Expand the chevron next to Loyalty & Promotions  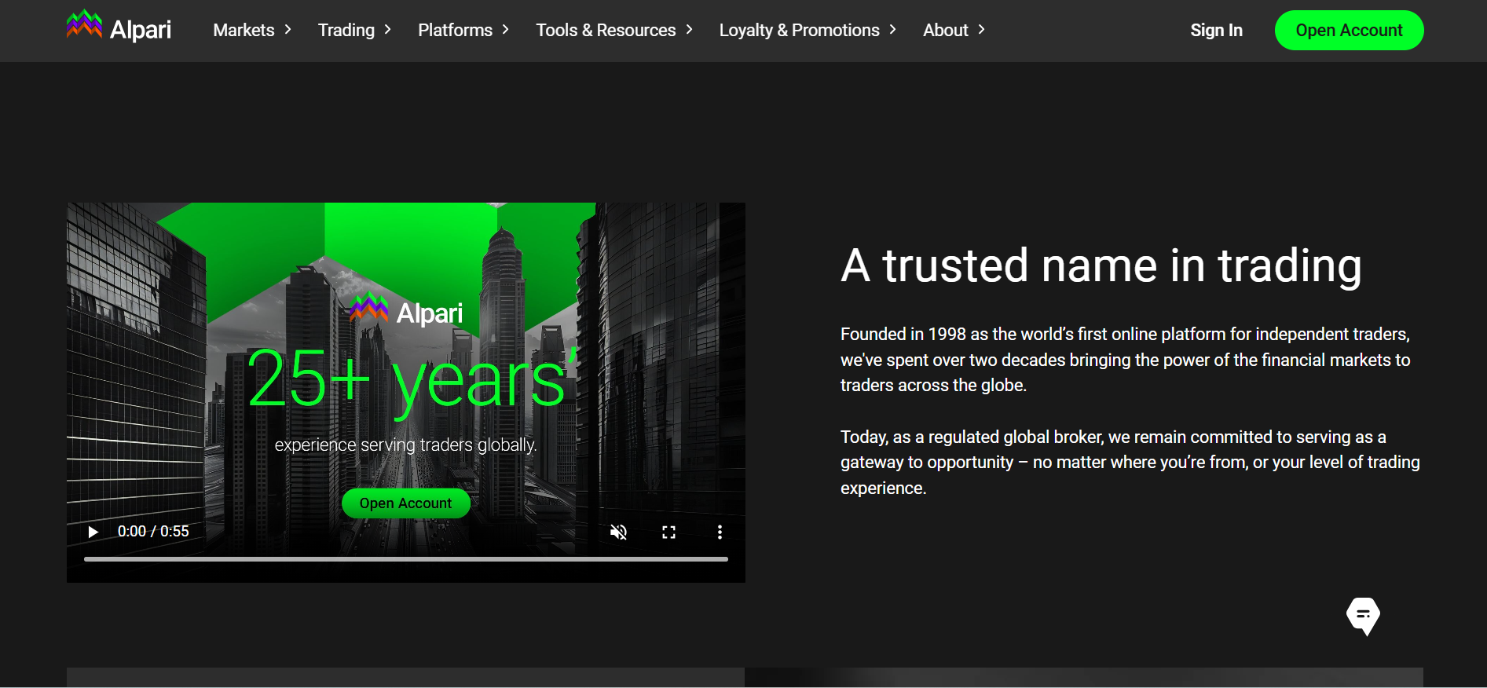click(893, 30)
